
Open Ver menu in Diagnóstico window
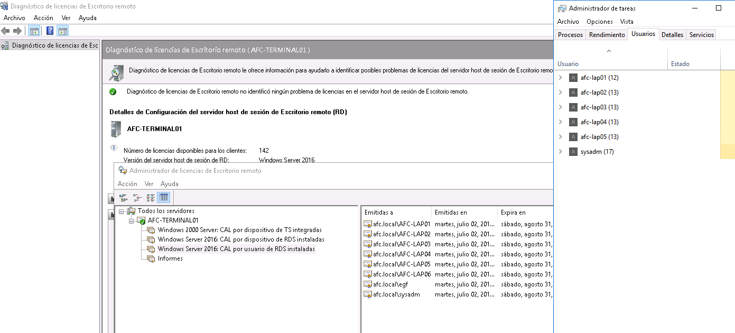(66, 18)
